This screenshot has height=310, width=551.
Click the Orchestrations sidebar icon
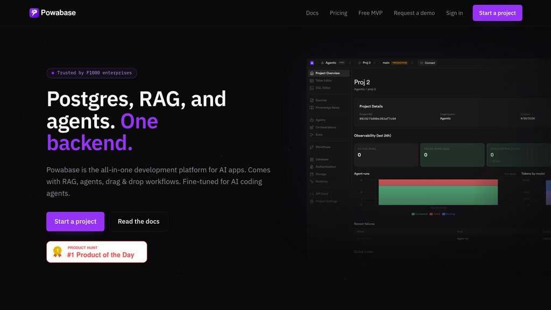[312, 127]
